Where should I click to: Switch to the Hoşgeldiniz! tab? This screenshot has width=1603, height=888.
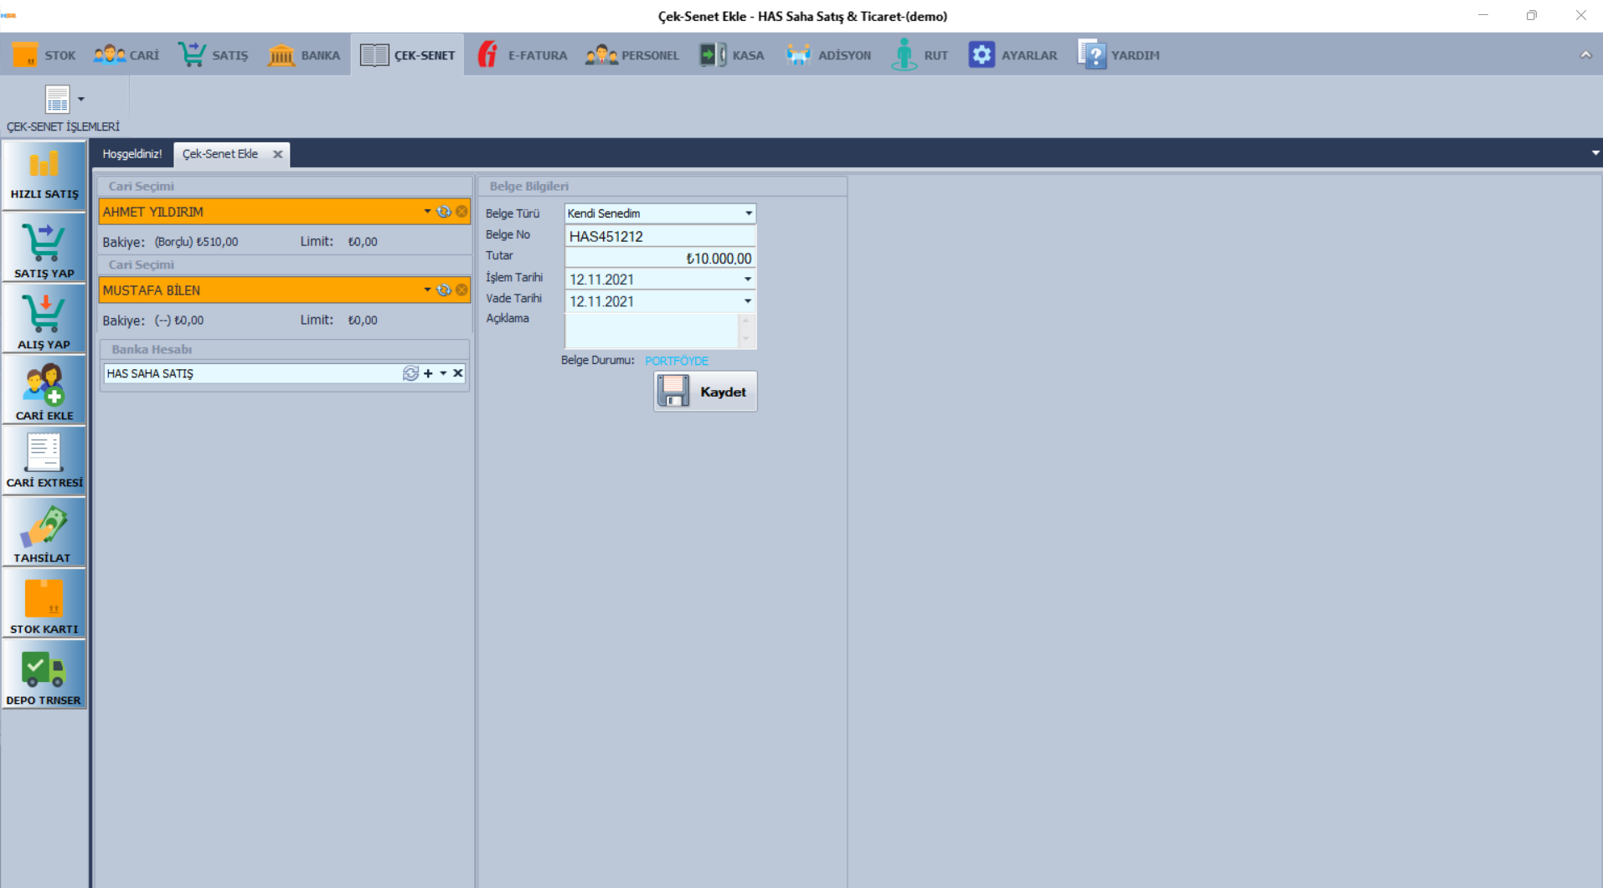pos(132,154)
